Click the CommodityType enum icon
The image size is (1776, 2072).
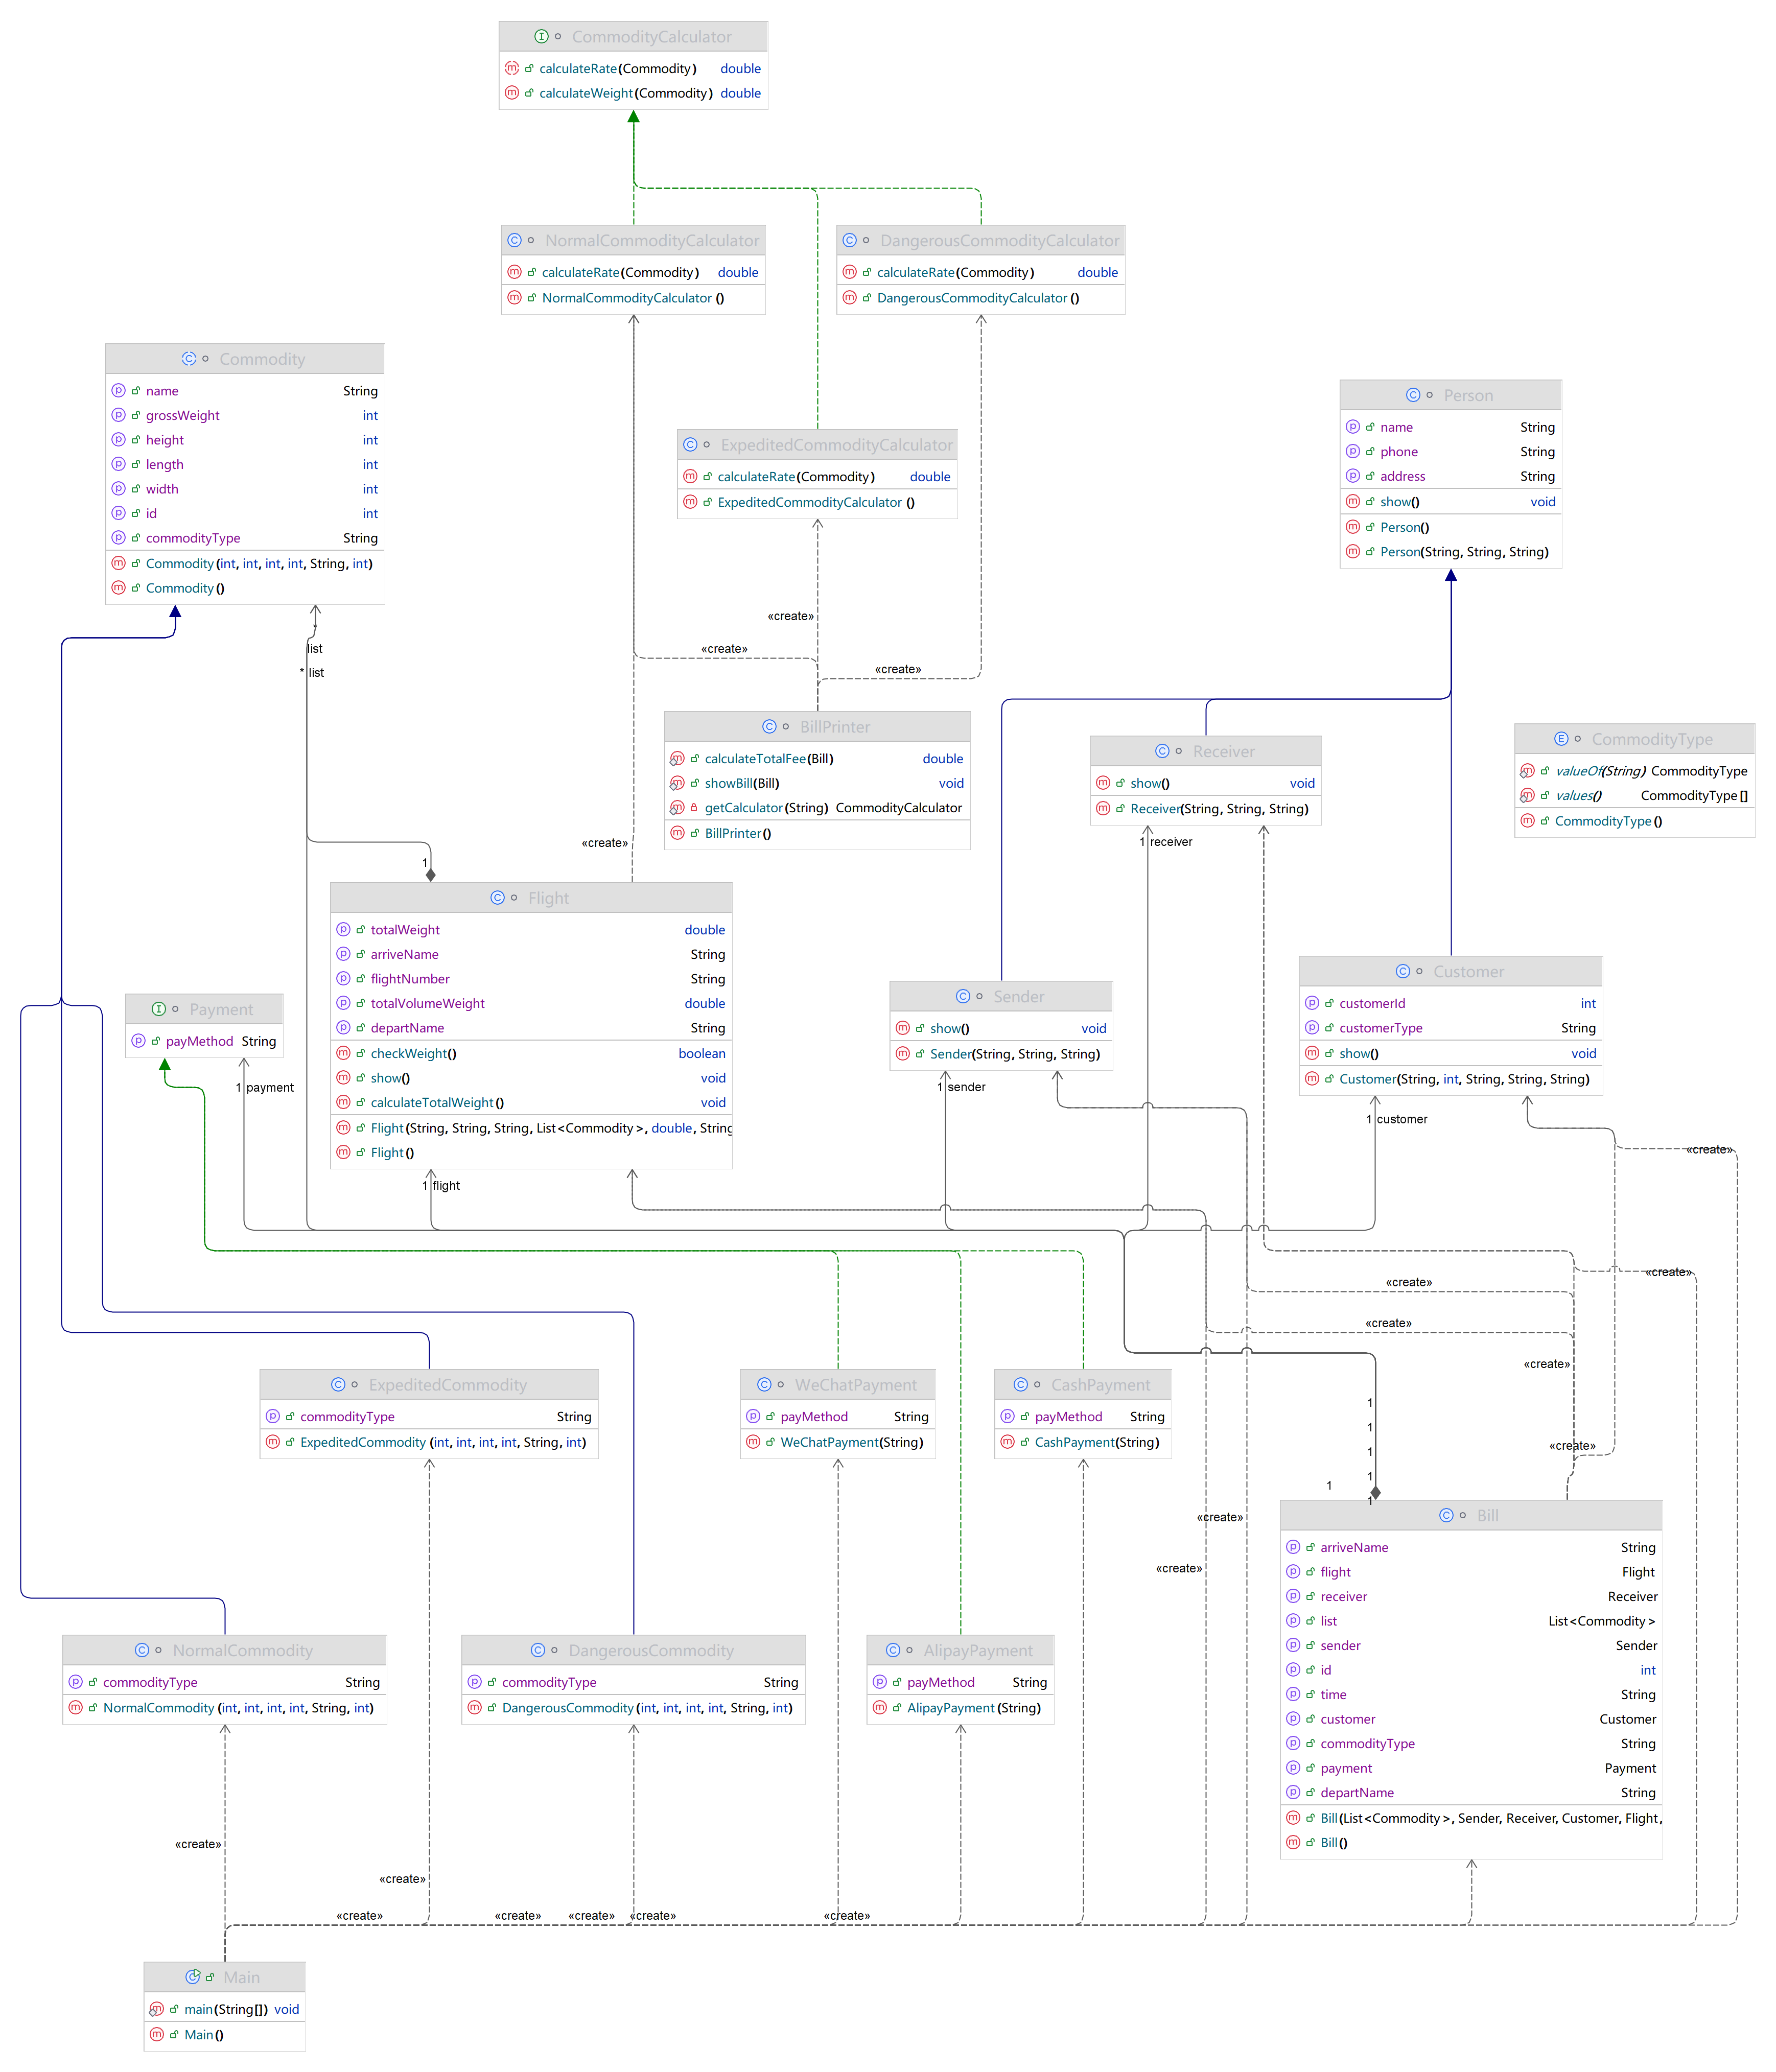pos(1561,739)
